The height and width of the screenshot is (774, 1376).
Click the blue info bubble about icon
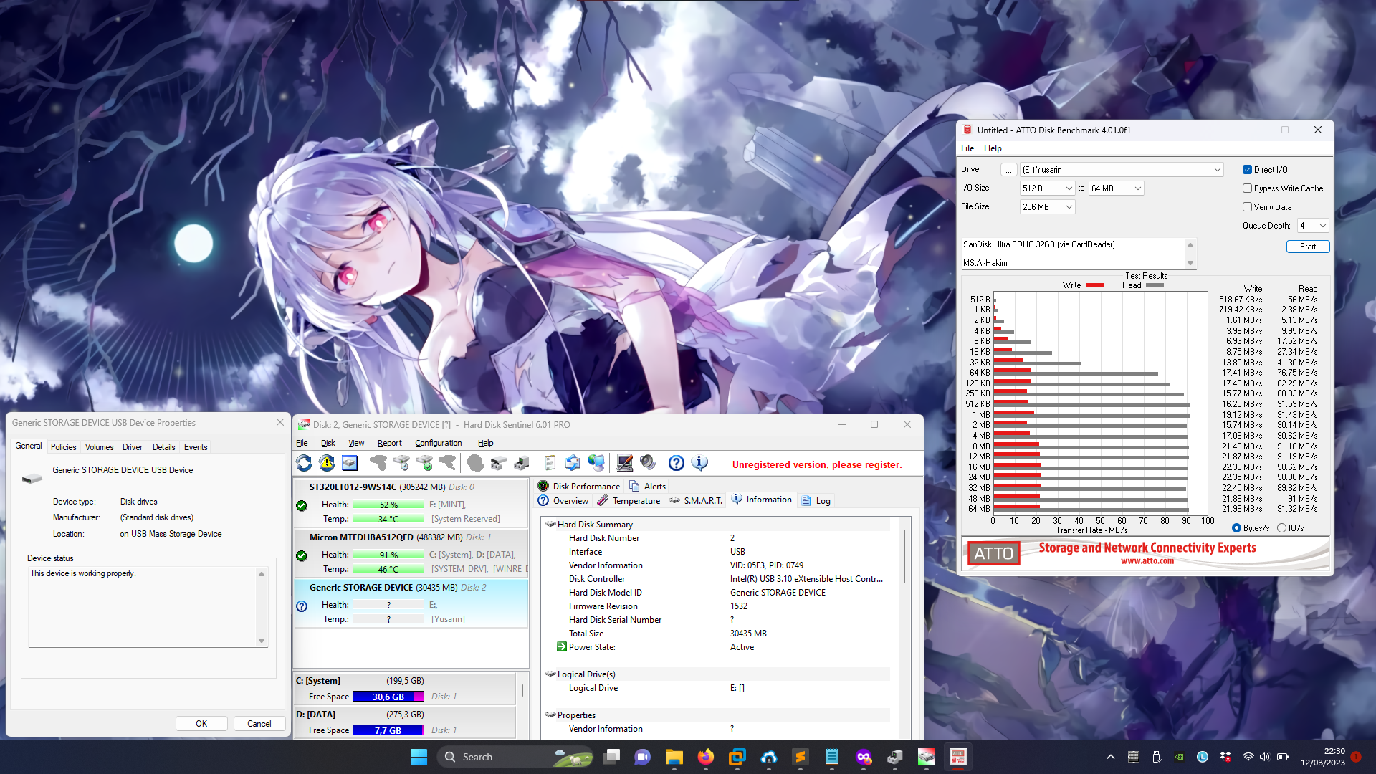click(x=699, y=464)
